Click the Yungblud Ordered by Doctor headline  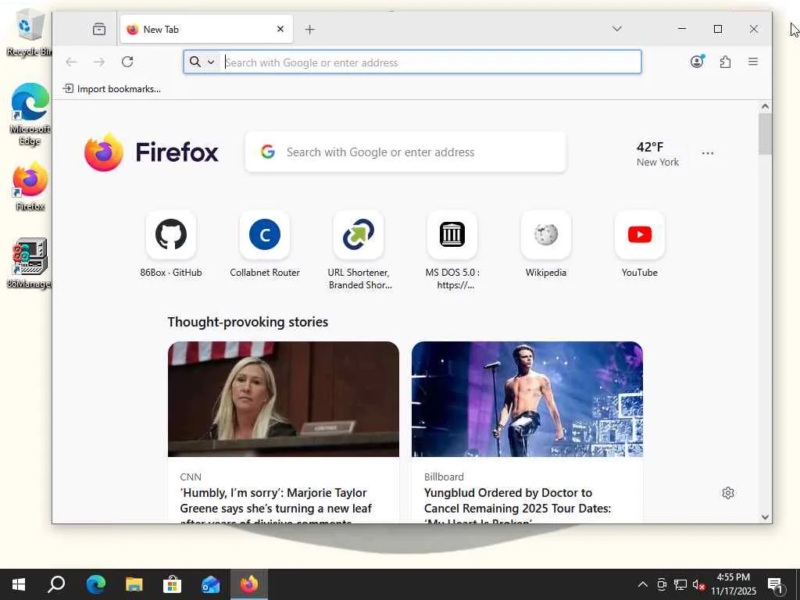coord(517,504)
